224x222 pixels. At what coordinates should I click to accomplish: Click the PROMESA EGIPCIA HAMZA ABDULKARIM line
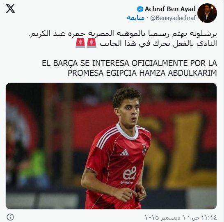(142, 73)
